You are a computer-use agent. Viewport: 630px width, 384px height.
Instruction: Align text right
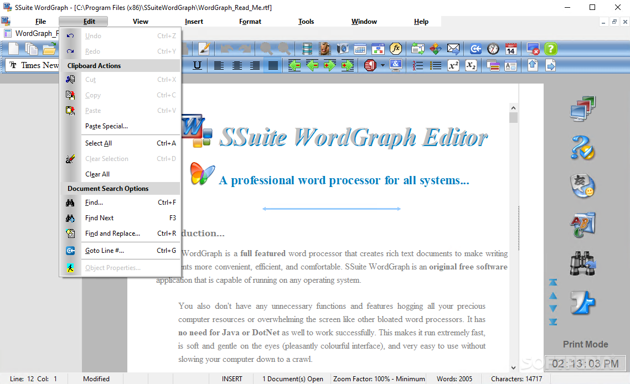[255, 65]
